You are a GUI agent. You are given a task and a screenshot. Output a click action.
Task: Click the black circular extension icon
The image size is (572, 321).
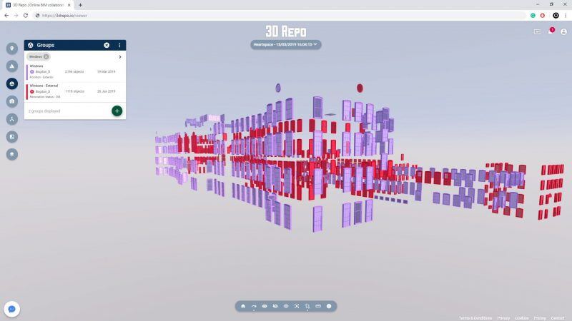pyautogui.click(x=556, y=16)
